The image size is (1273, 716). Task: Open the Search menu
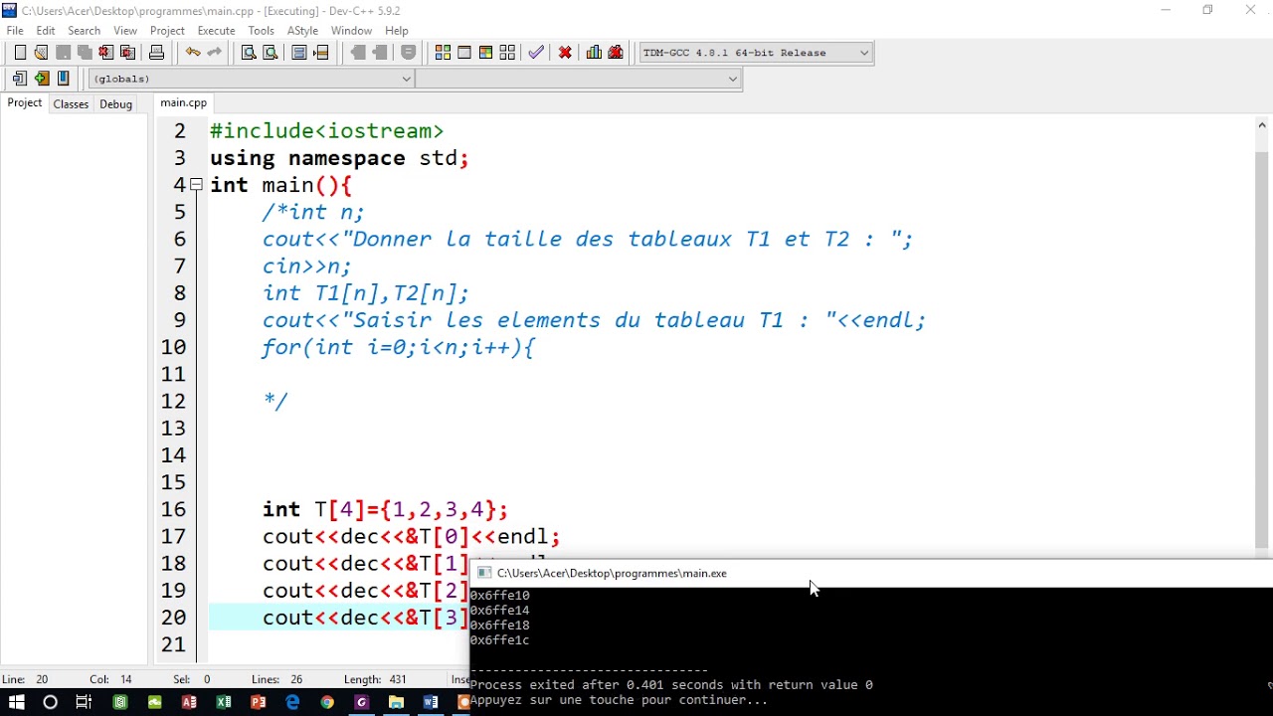85,31
